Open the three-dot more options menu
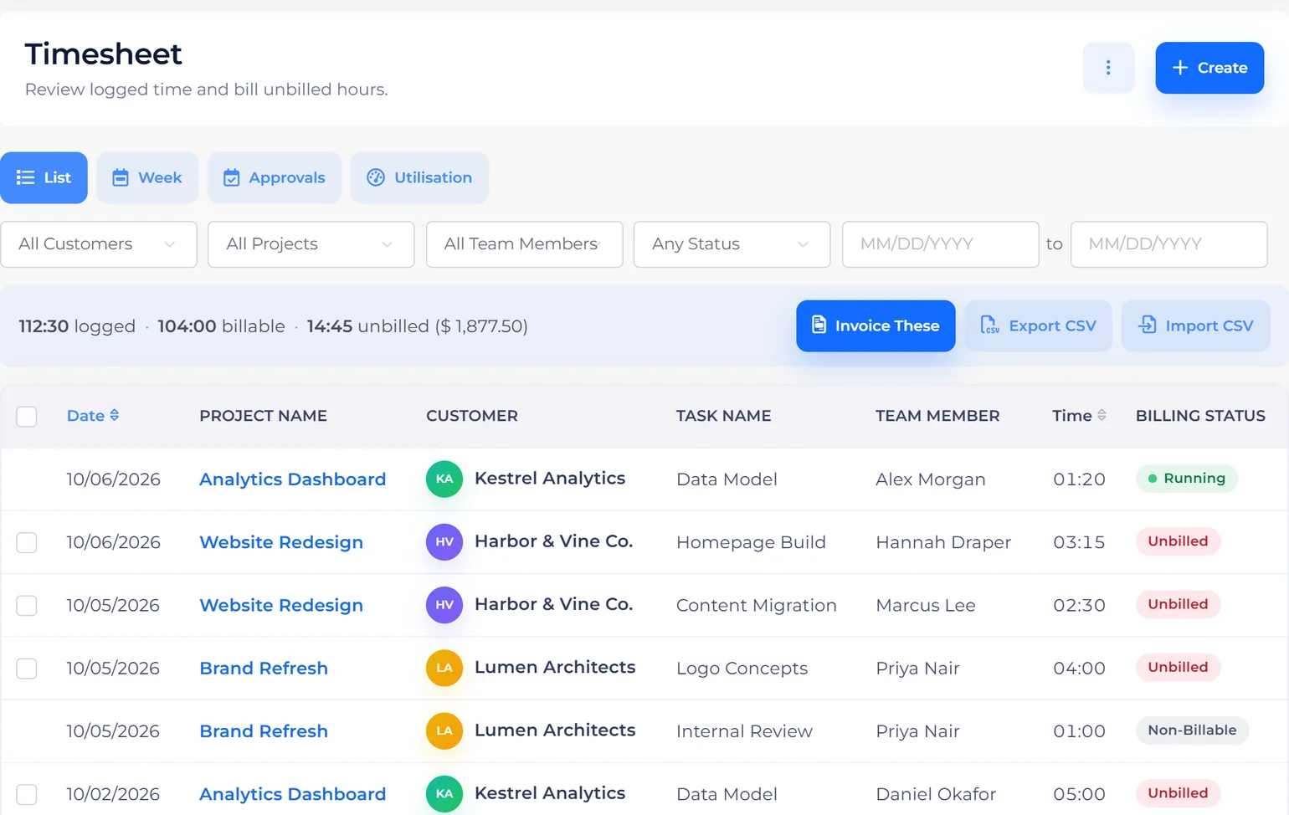Viewport: 1289px width, 815px height. 1108,68
